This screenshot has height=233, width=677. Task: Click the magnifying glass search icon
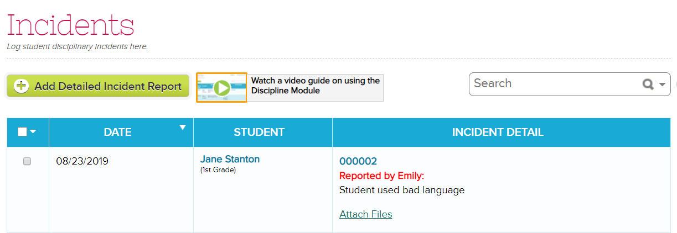[648, 84]
